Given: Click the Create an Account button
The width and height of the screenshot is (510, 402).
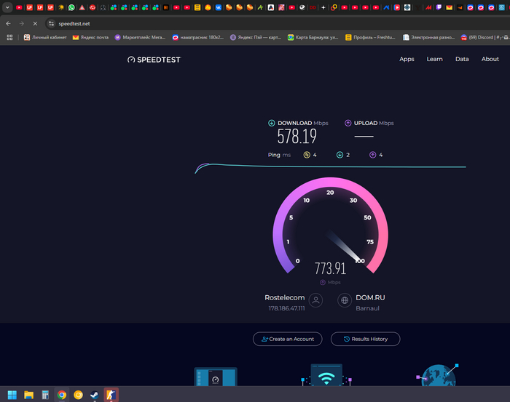Looking at the screenshot, I should pyautogui.click(x=287, y=339).
